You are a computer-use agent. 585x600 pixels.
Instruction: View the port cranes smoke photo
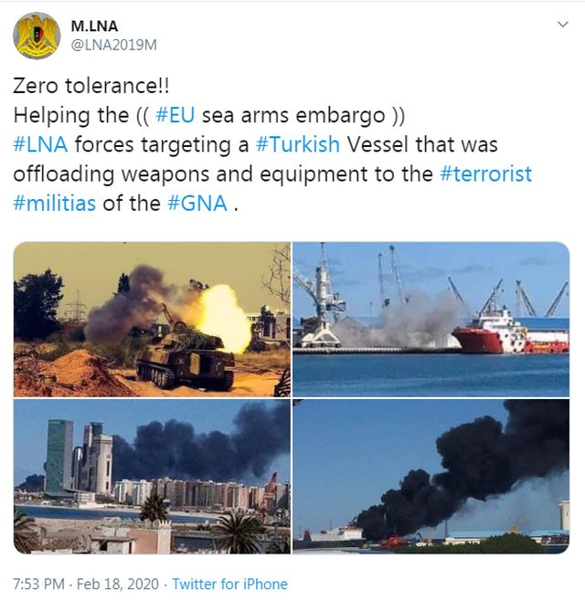coord(431,319)
